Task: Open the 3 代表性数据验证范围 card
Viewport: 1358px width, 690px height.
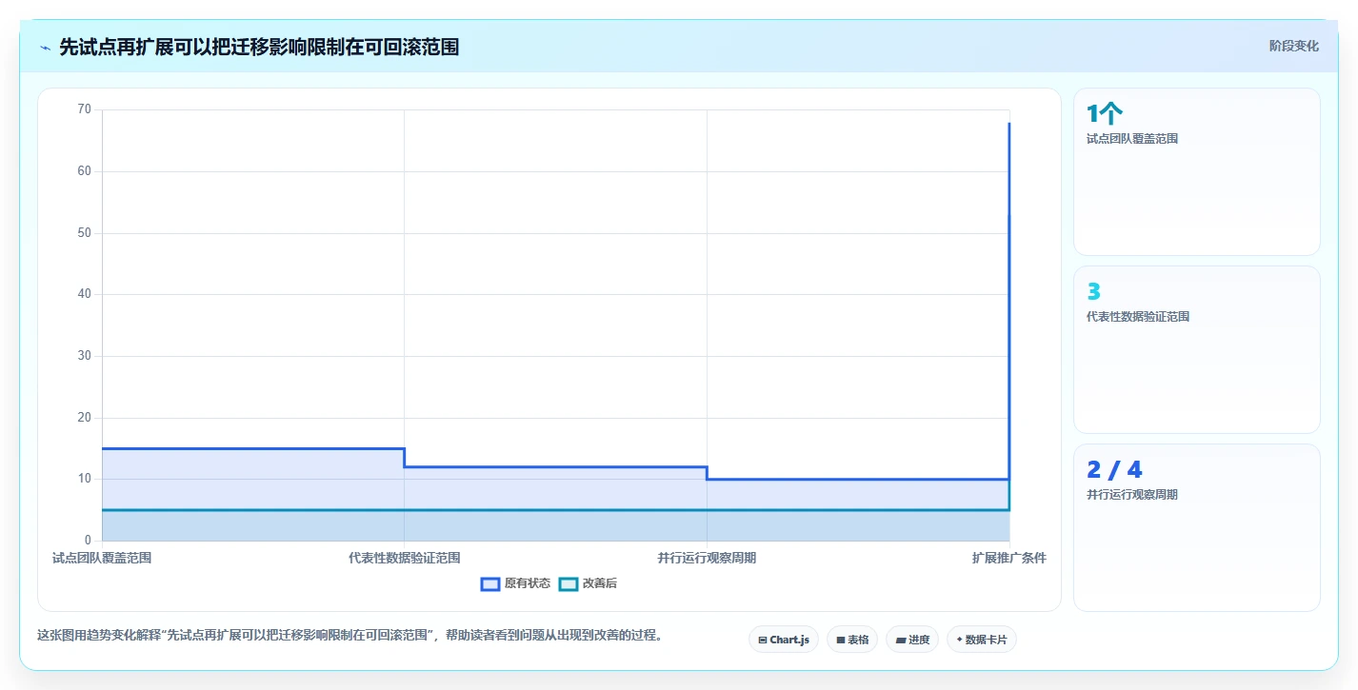Action: pos(1197,349)
